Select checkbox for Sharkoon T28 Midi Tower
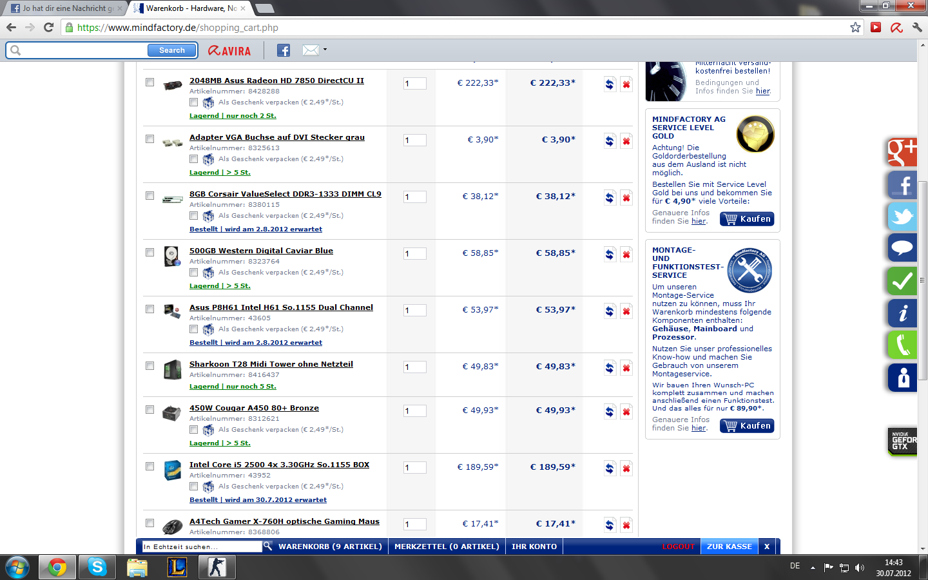 (150, 366)
